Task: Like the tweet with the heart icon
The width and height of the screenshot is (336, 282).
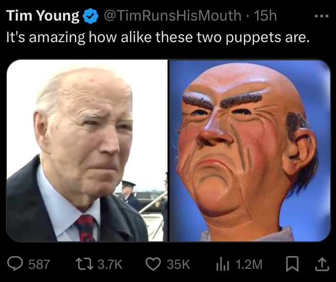Action: click(x=153, y=264)
